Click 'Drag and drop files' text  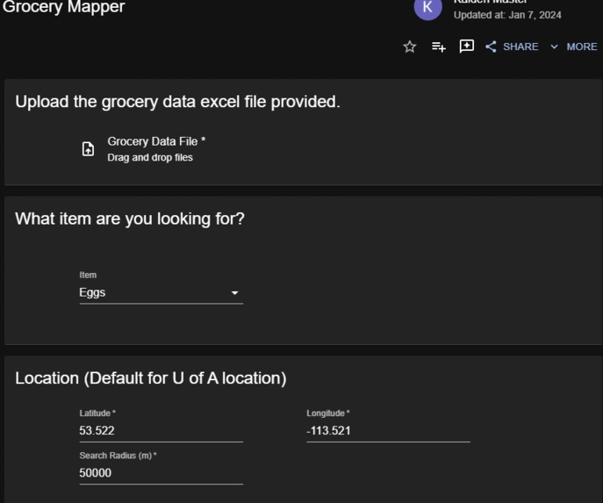150,158
